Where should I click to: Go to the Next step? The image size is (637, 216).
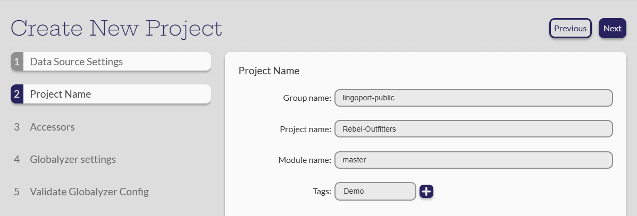[612, 29]
